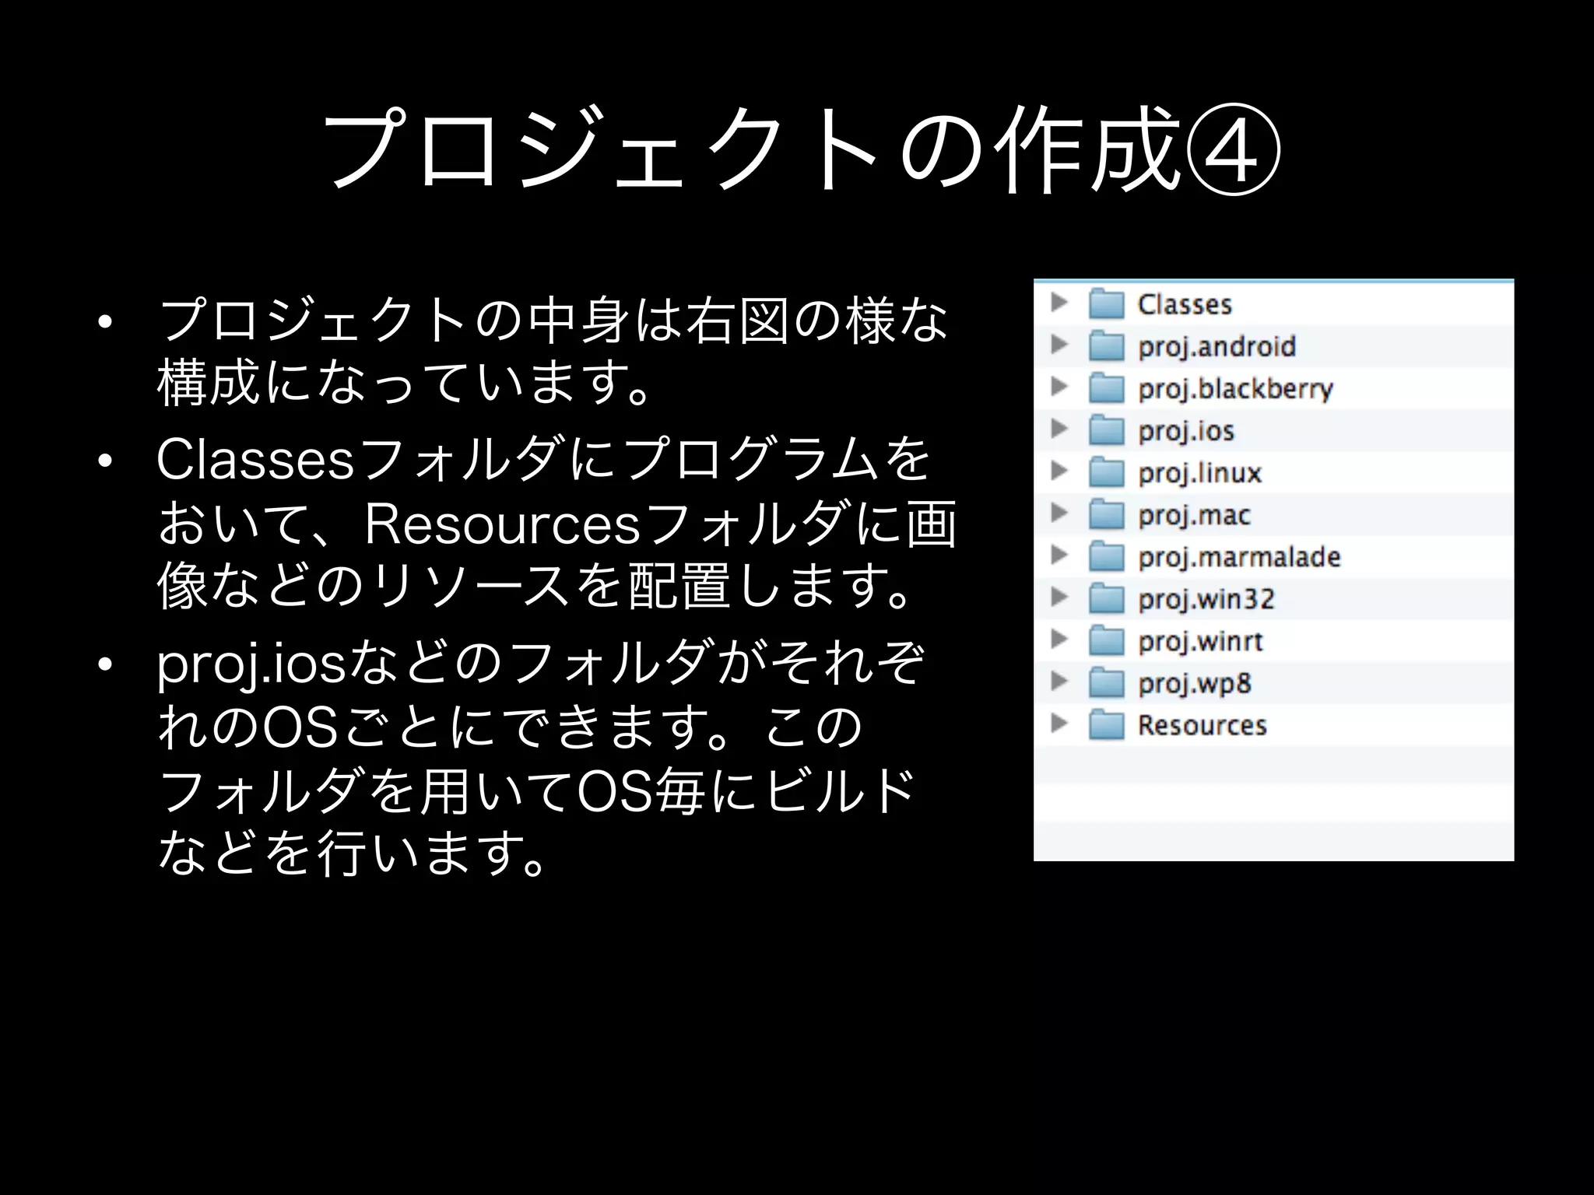Select the proj.mac folder name

point(1194,515)
